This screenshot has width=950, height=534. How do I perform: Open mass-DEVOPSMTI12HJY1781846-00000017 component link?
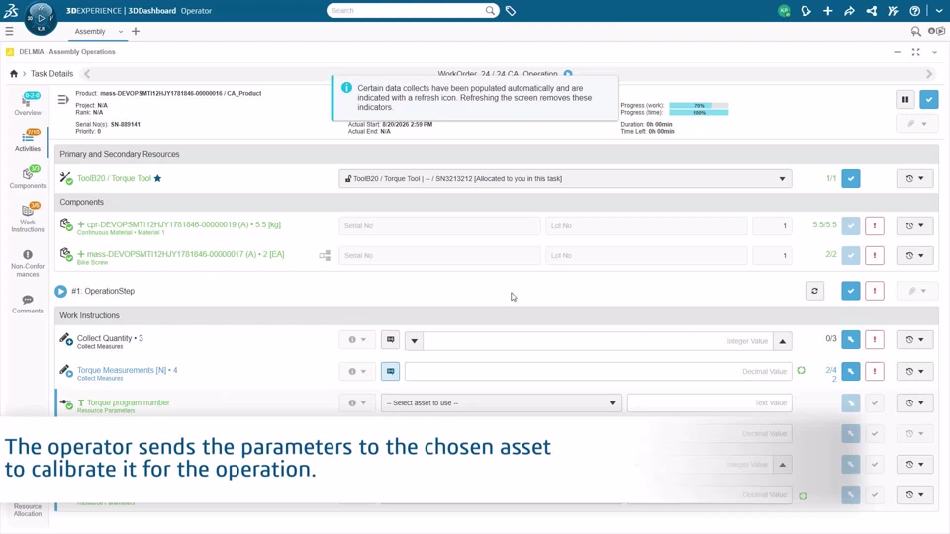pos(185,254)
